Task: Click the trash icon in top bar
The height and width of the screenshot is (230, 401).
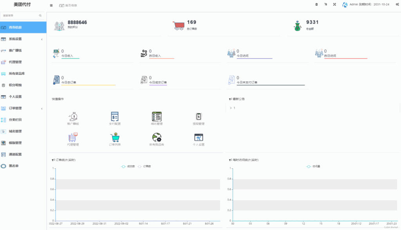Action: click(x=316, y=5)
